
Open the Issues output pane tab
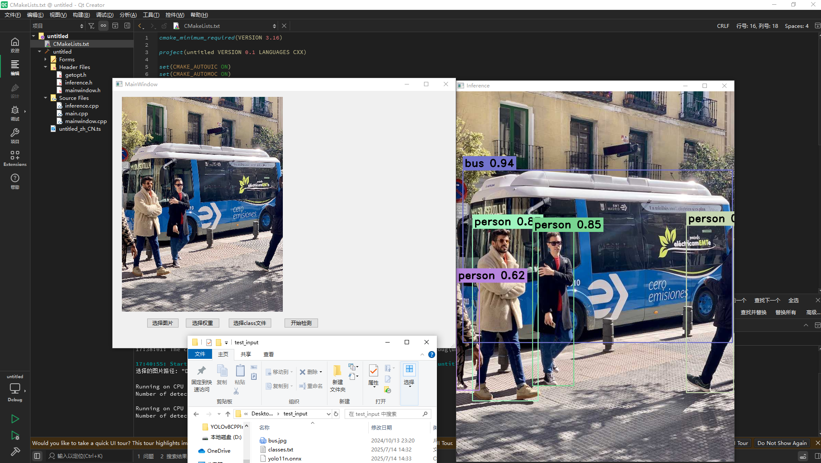click(x=145, y=456)
